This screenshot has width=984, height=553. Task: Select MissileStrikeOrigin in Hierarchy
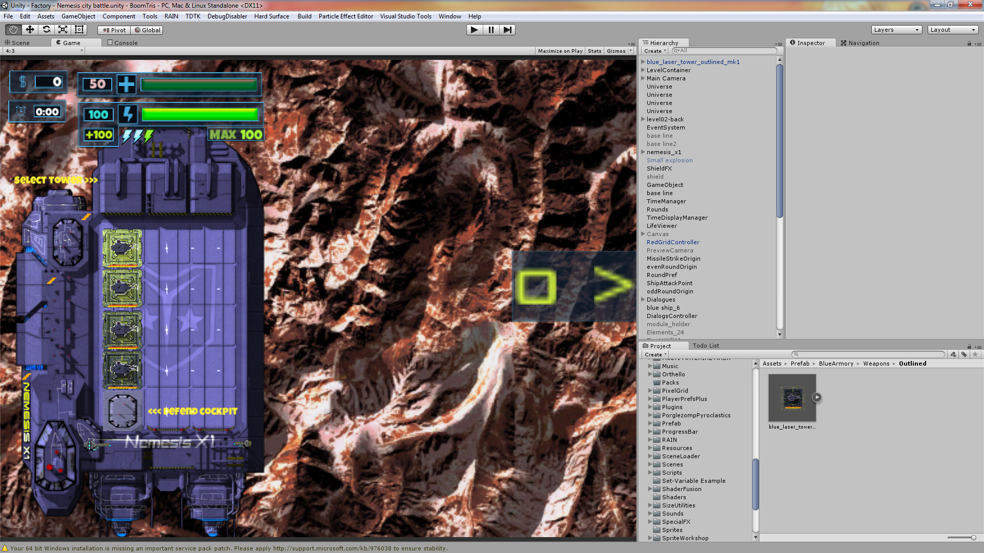(673, 259)
